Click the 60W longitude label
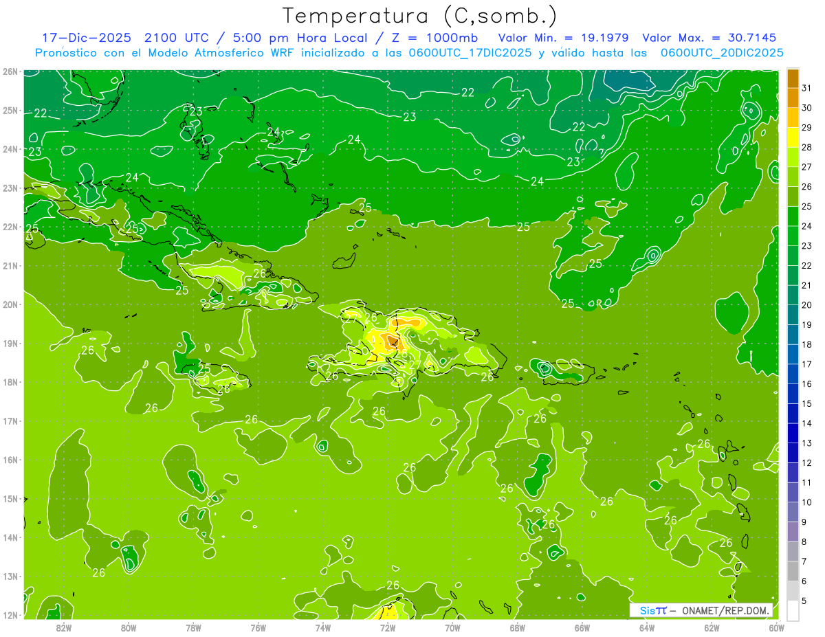This screenshot has height=637, width=825. tap(776, 627)
